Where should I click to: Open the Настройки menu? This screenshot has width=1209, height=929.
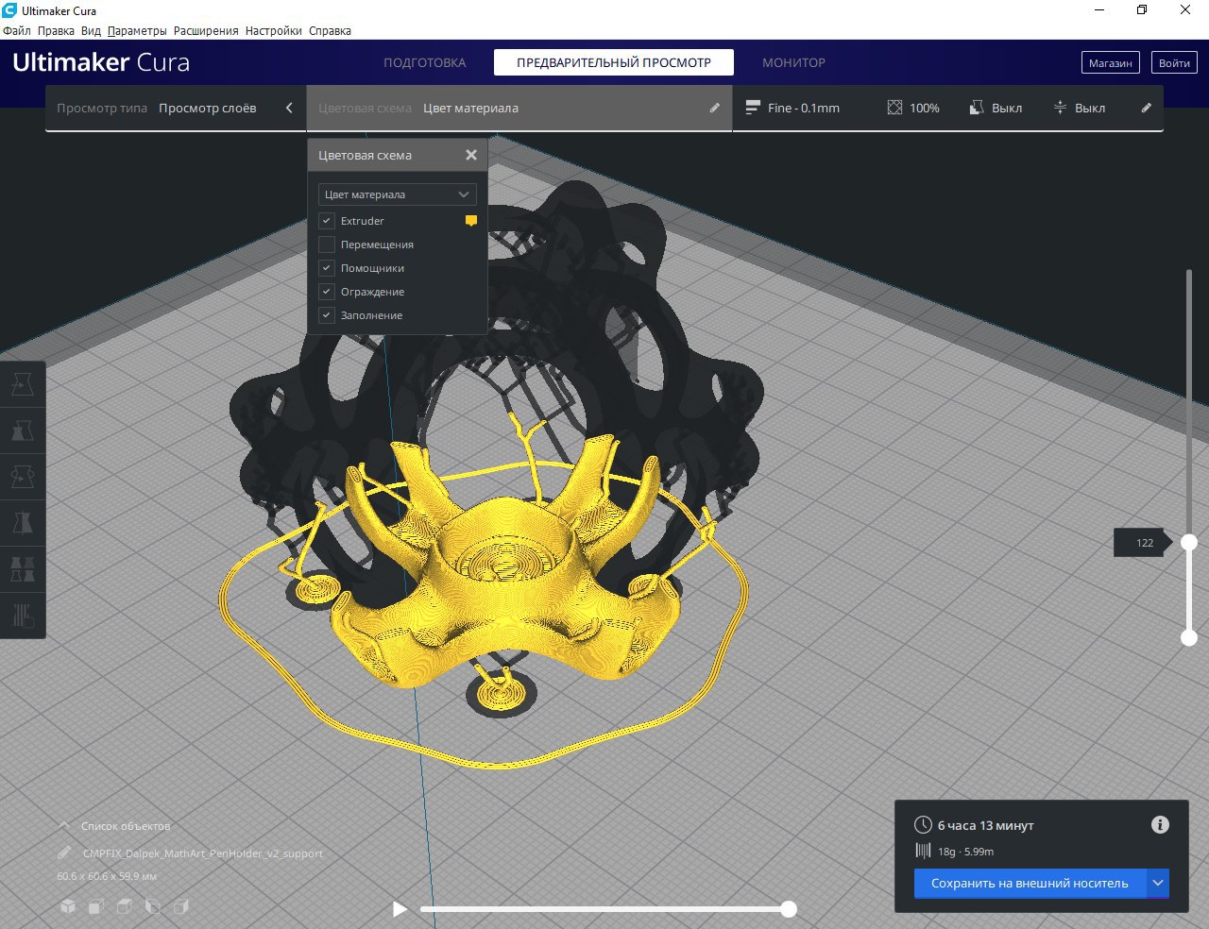click(x=273, y=30)
